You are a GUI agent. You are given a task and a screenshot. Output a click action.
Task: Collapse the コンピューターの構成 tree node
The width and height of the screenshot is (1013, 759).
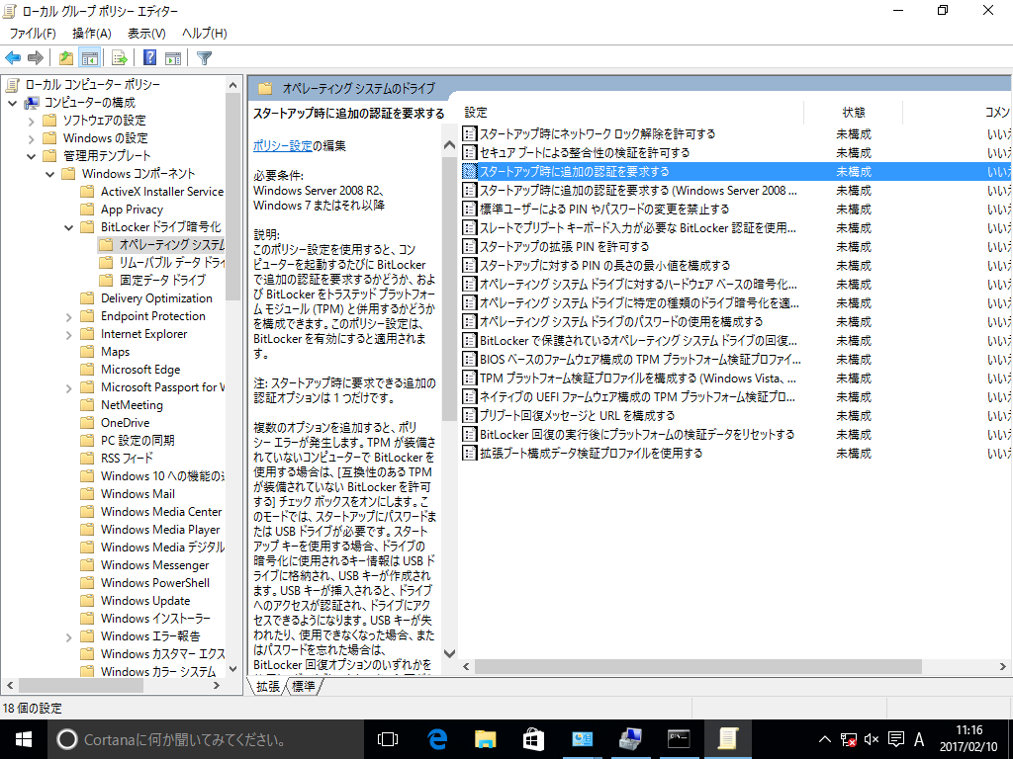(x=12, y=103)
